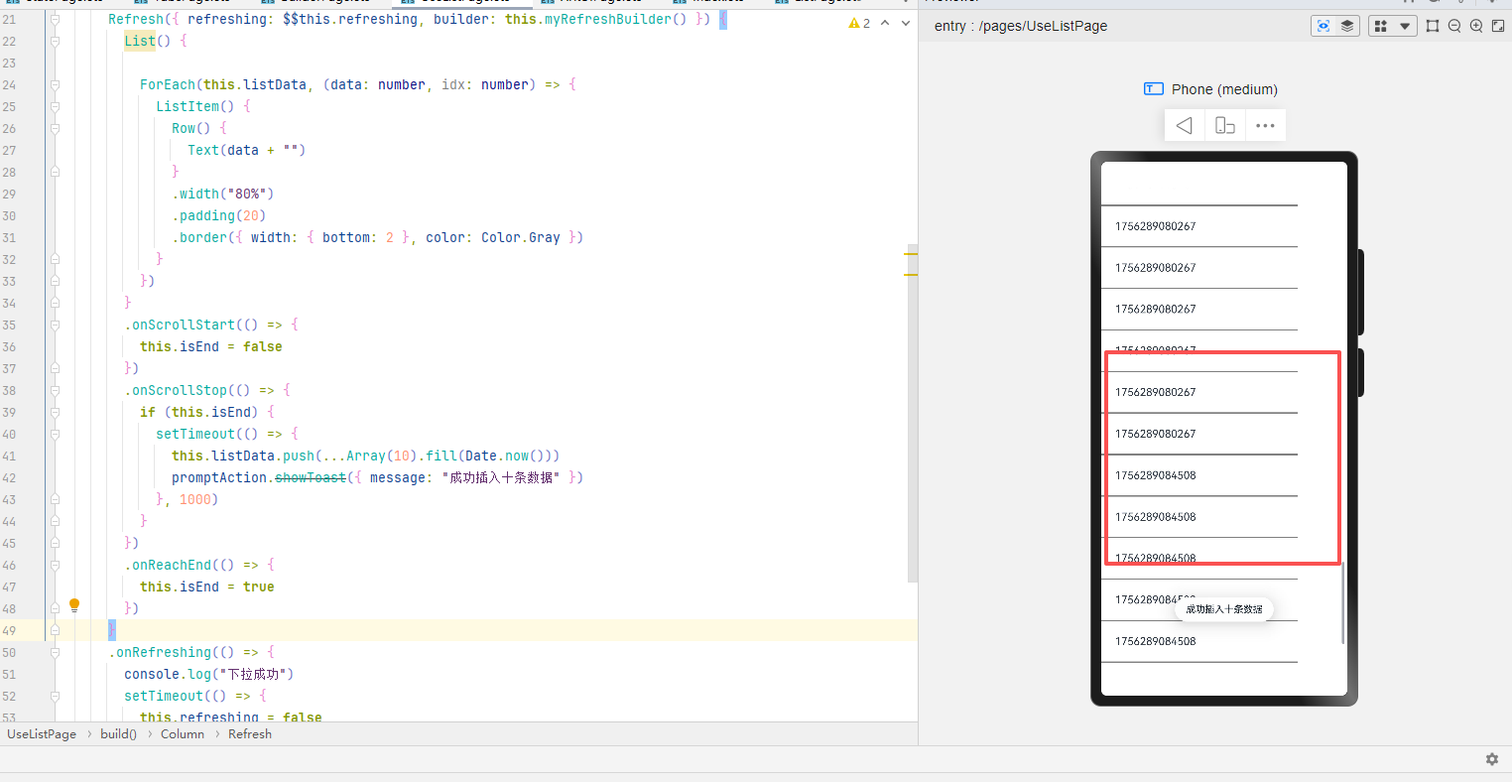
Task: Click Text(data + "") on line 27
Action: click(x=247, y=151)
